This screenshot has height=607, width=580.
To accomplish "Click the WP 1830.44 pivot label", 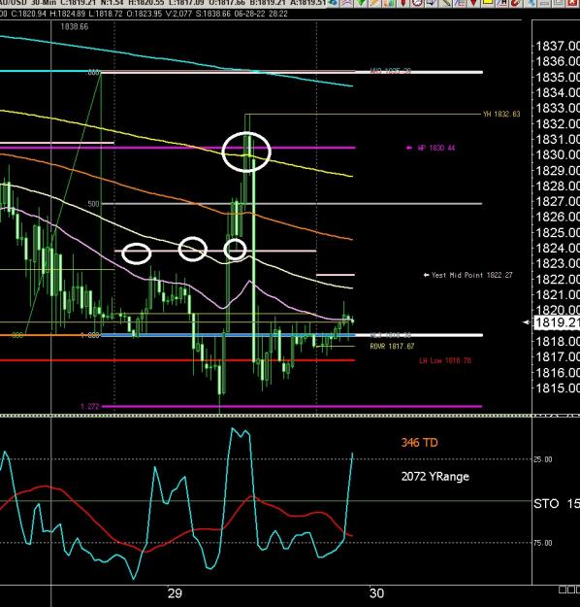I will click(436, 148).
